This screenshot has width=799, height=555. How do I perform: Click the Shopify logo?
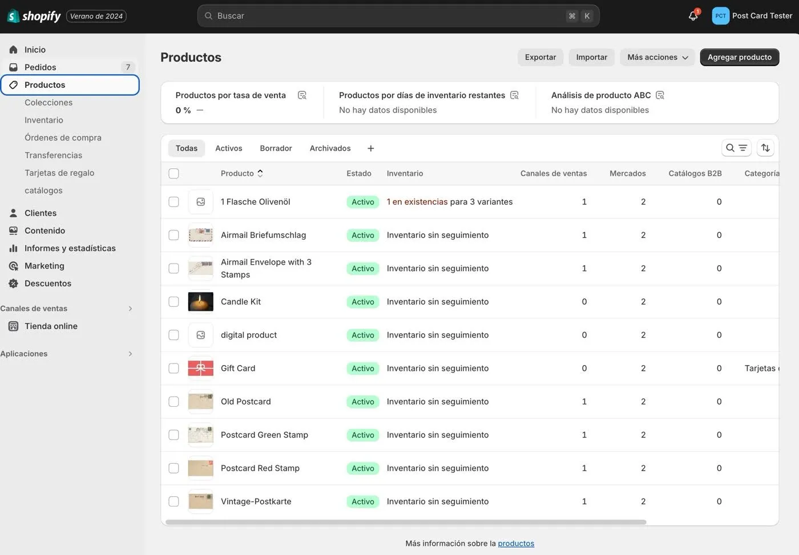click(34, 16)
